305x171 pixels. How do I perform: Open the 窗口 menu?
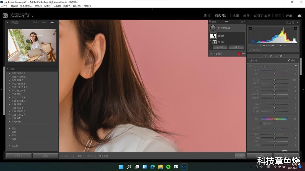click(x=77, y=6)
